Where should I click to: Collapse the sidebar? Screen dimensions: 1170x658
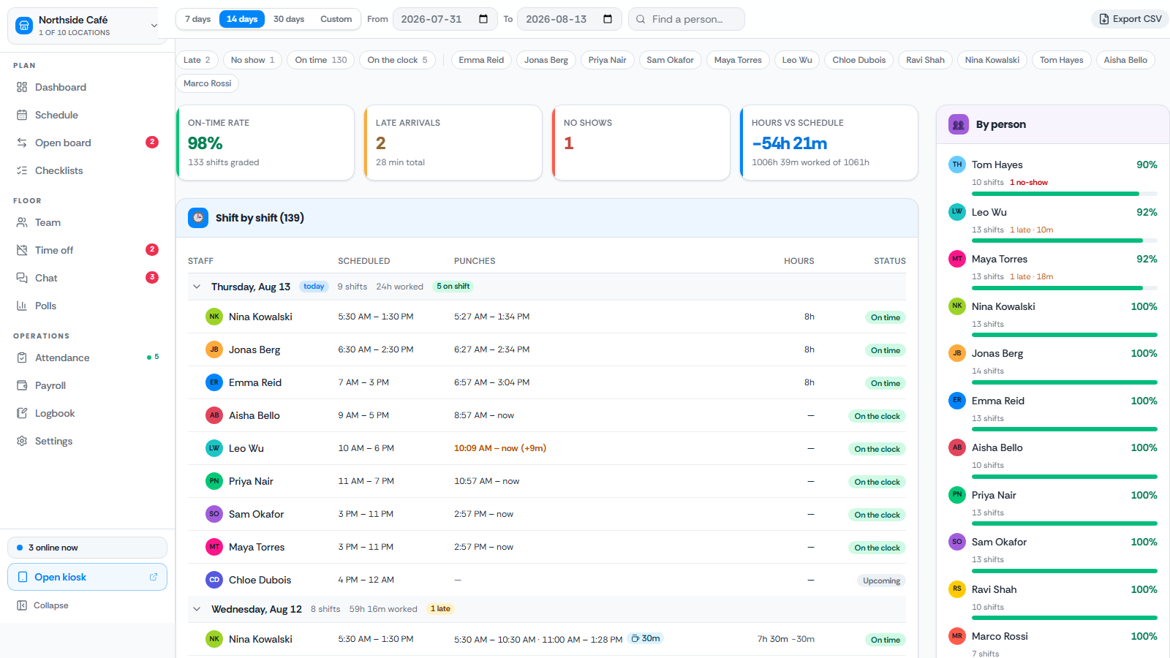tap(87, 605)
